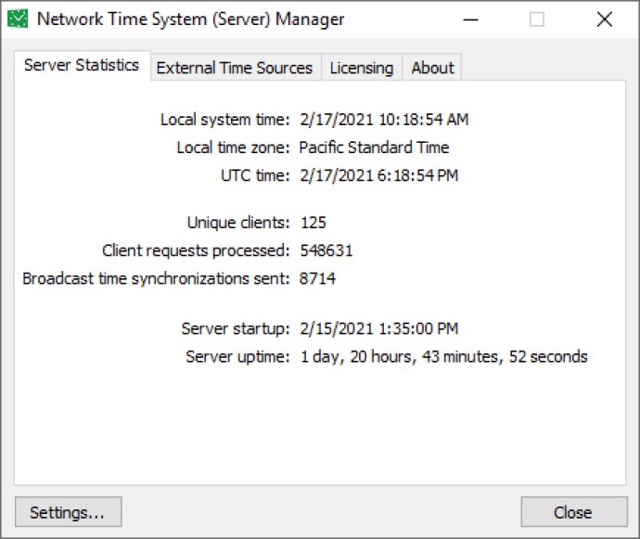The image size is (640, 539).
Task: Click the window title bar text
Action: pyautogui.click(x=191, y=19)
